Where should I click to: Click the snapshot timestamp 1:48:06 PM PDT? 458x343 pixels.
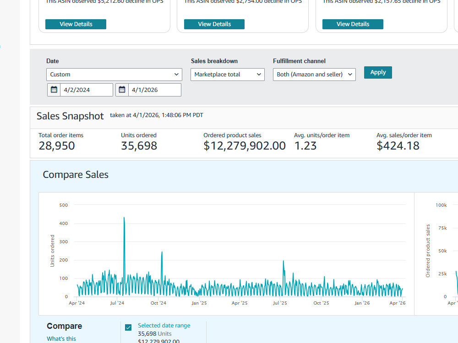pos(182,115)
